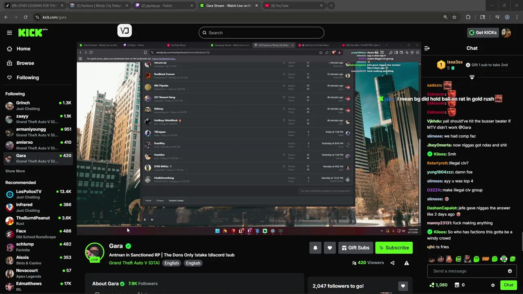Open the Edmatthews IRL stream
Image resolution: width=523 pixels, height=294 pixels.
[38, 286]
